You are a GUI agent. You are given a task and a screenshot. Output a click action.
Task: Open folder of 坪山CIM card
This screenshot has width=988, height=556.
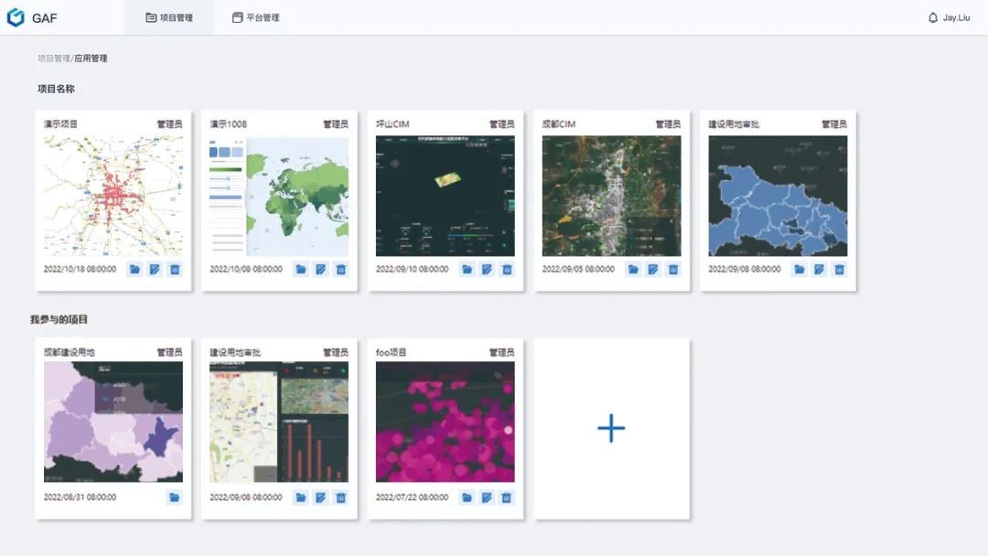(467, 270)
